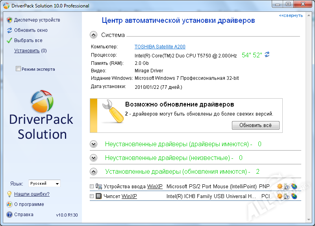Screen dimensions: 315x226
Task: Check the Microsoft PS/2 Port Mouse driver checkbox
Action: point(92,186)
